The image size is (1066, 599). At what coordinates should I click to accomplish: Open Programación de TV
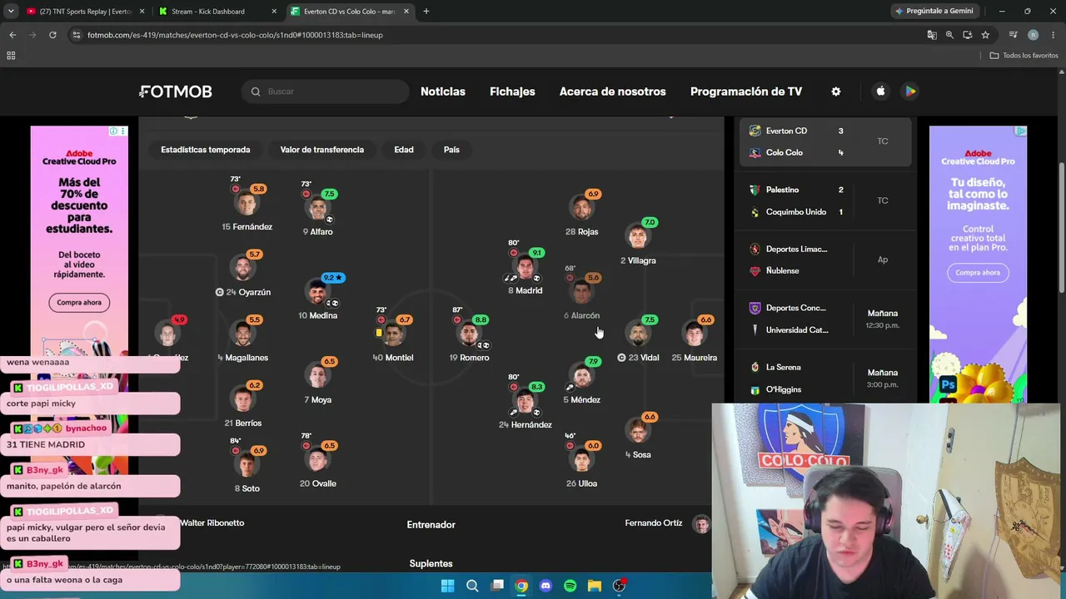pos(746,92)
